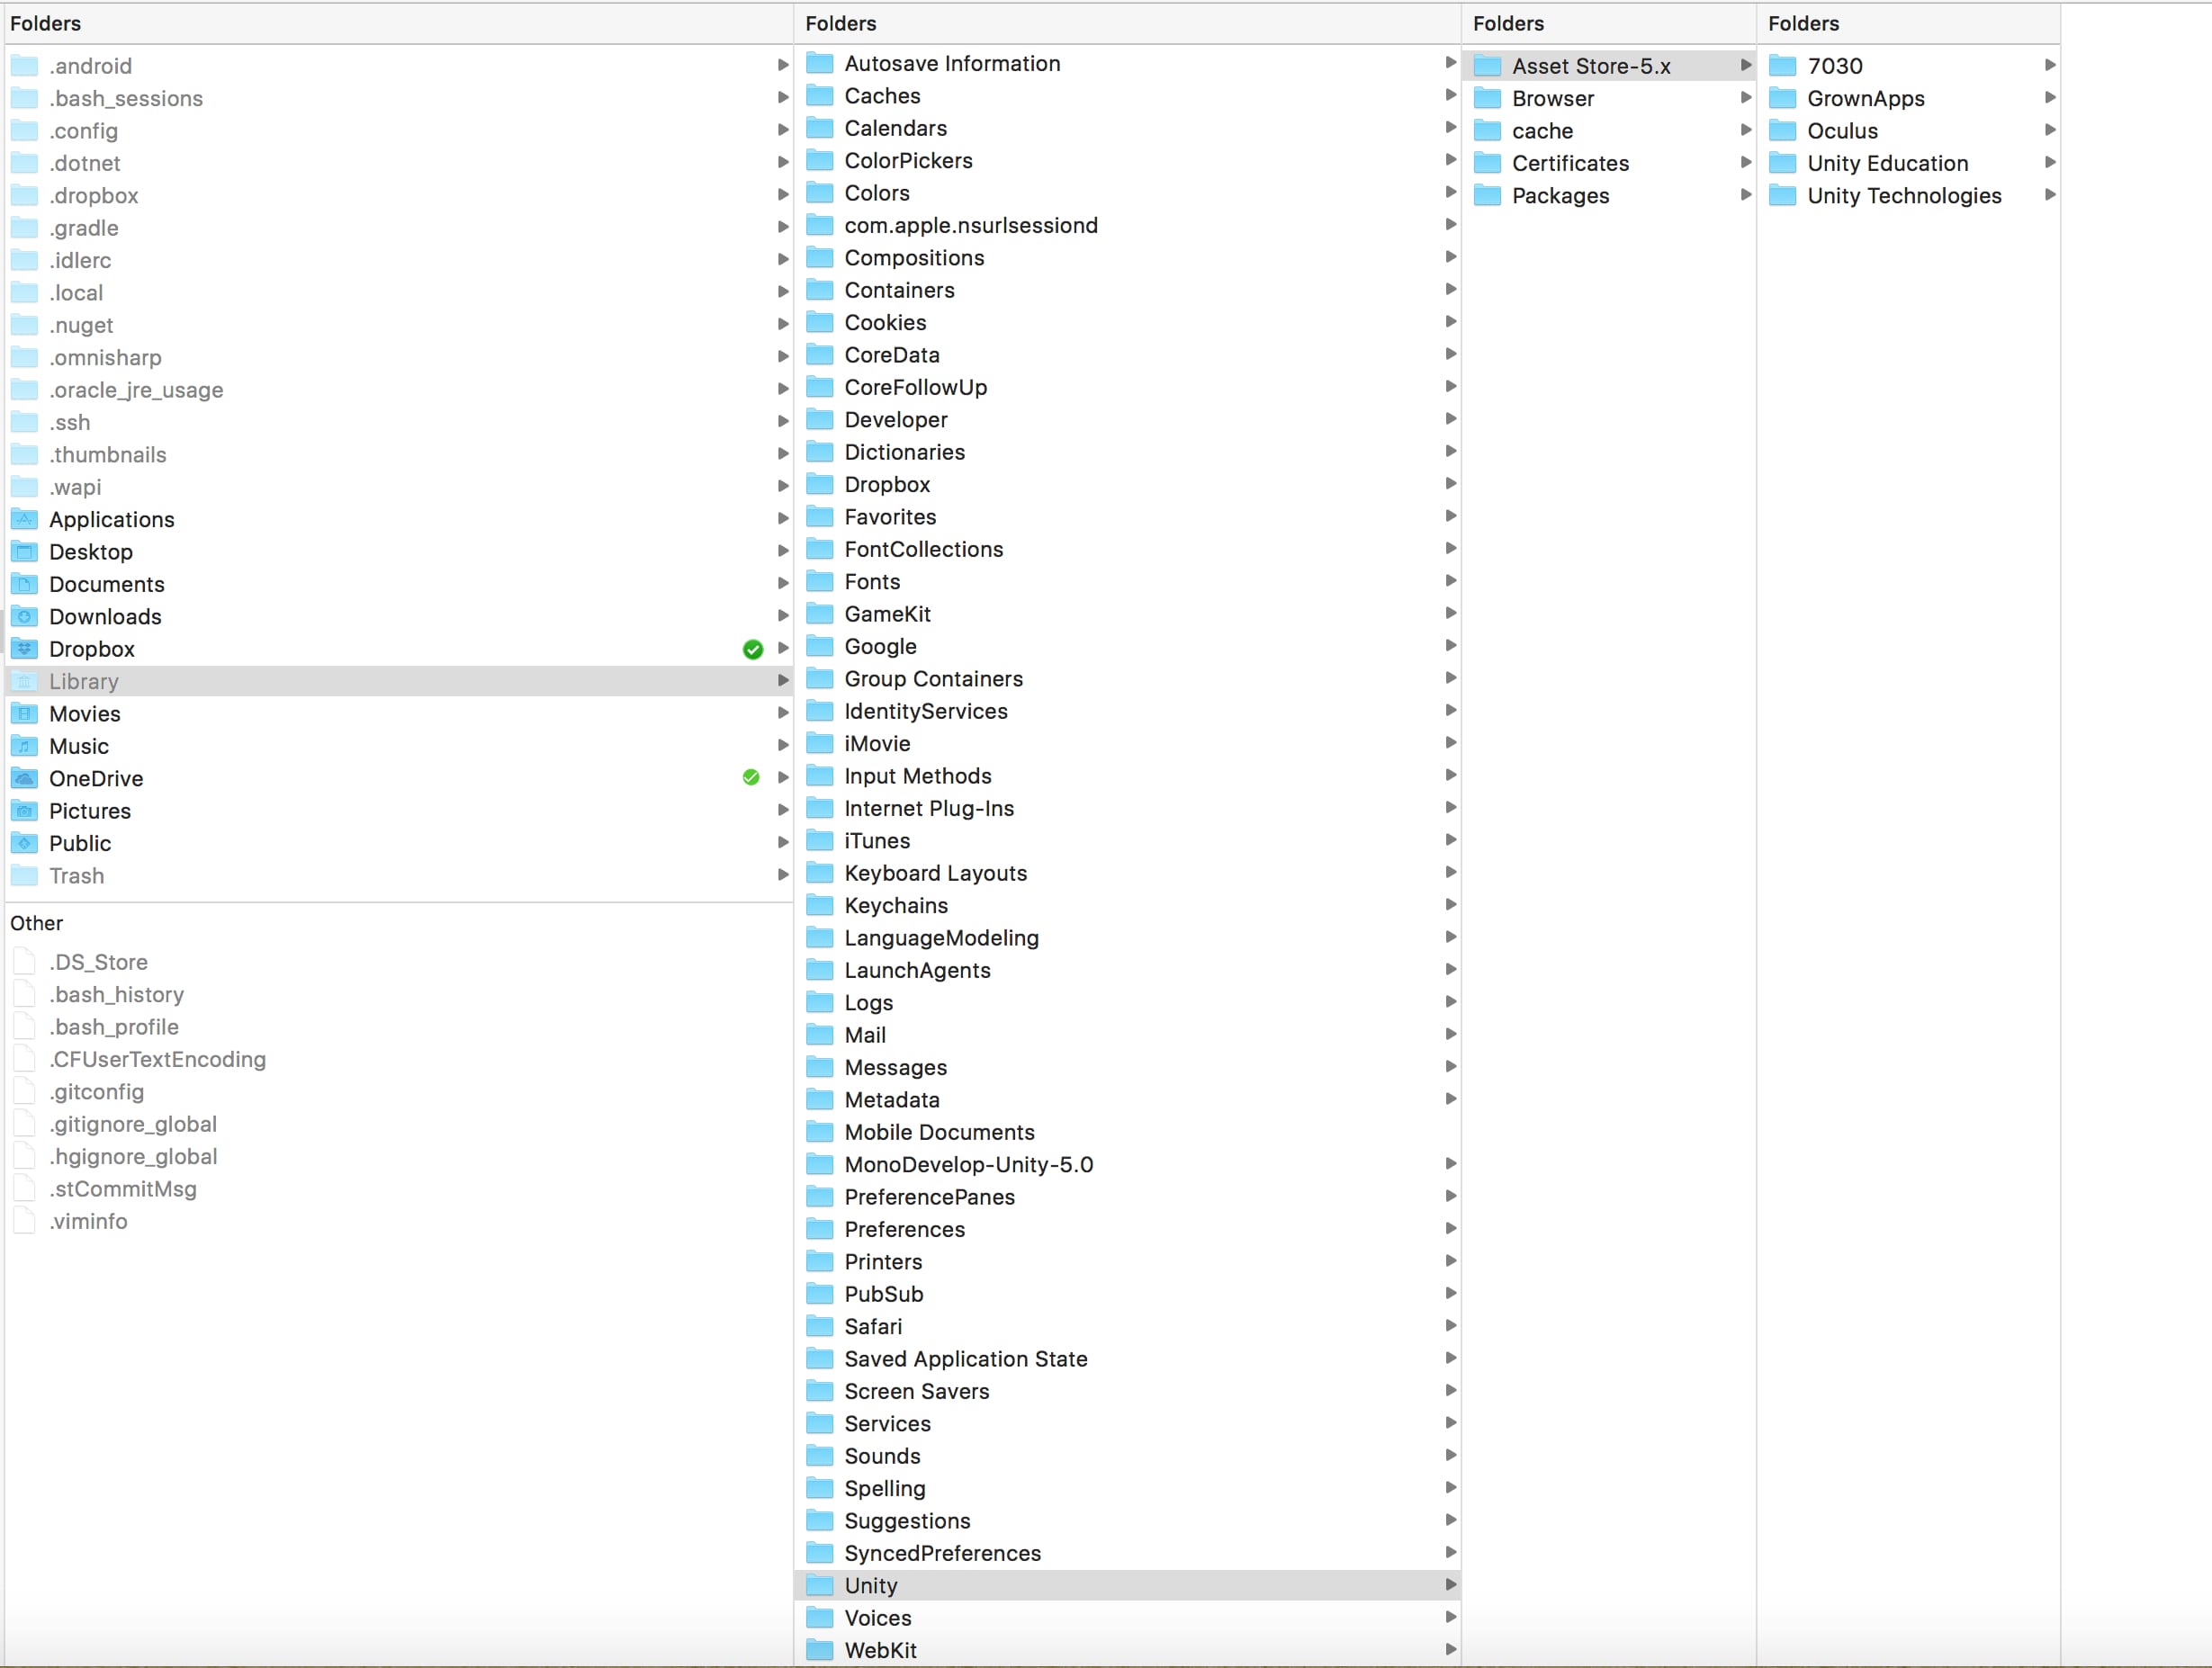
Task: Click the Oculus folder icon
Action: tap(1783, 130)
